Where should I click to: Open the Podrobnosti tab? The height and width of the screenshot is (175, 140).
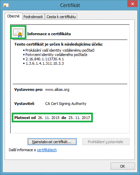point(33,17)
